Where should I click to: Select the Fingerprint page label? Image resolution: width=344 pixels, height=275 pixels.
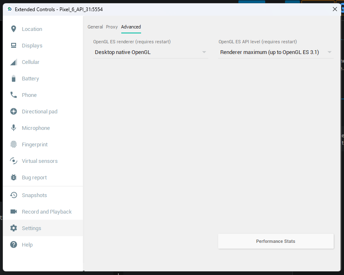(x=35, y=145)
